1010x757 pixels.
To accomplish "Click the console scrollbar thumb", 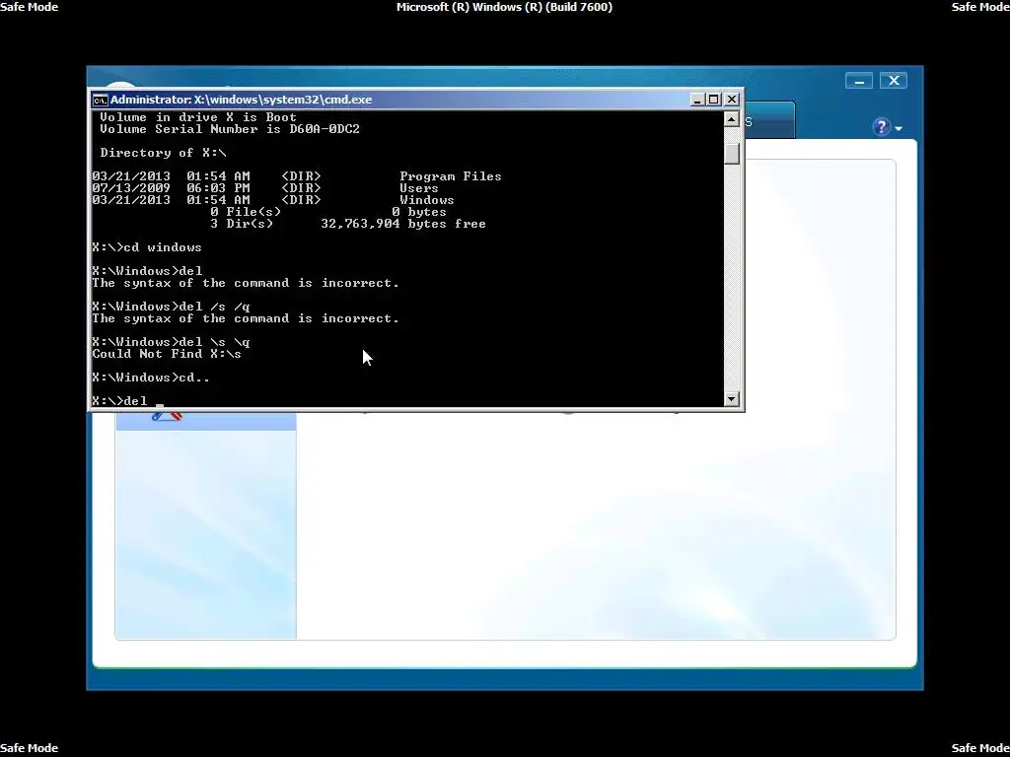I will 731,153.
